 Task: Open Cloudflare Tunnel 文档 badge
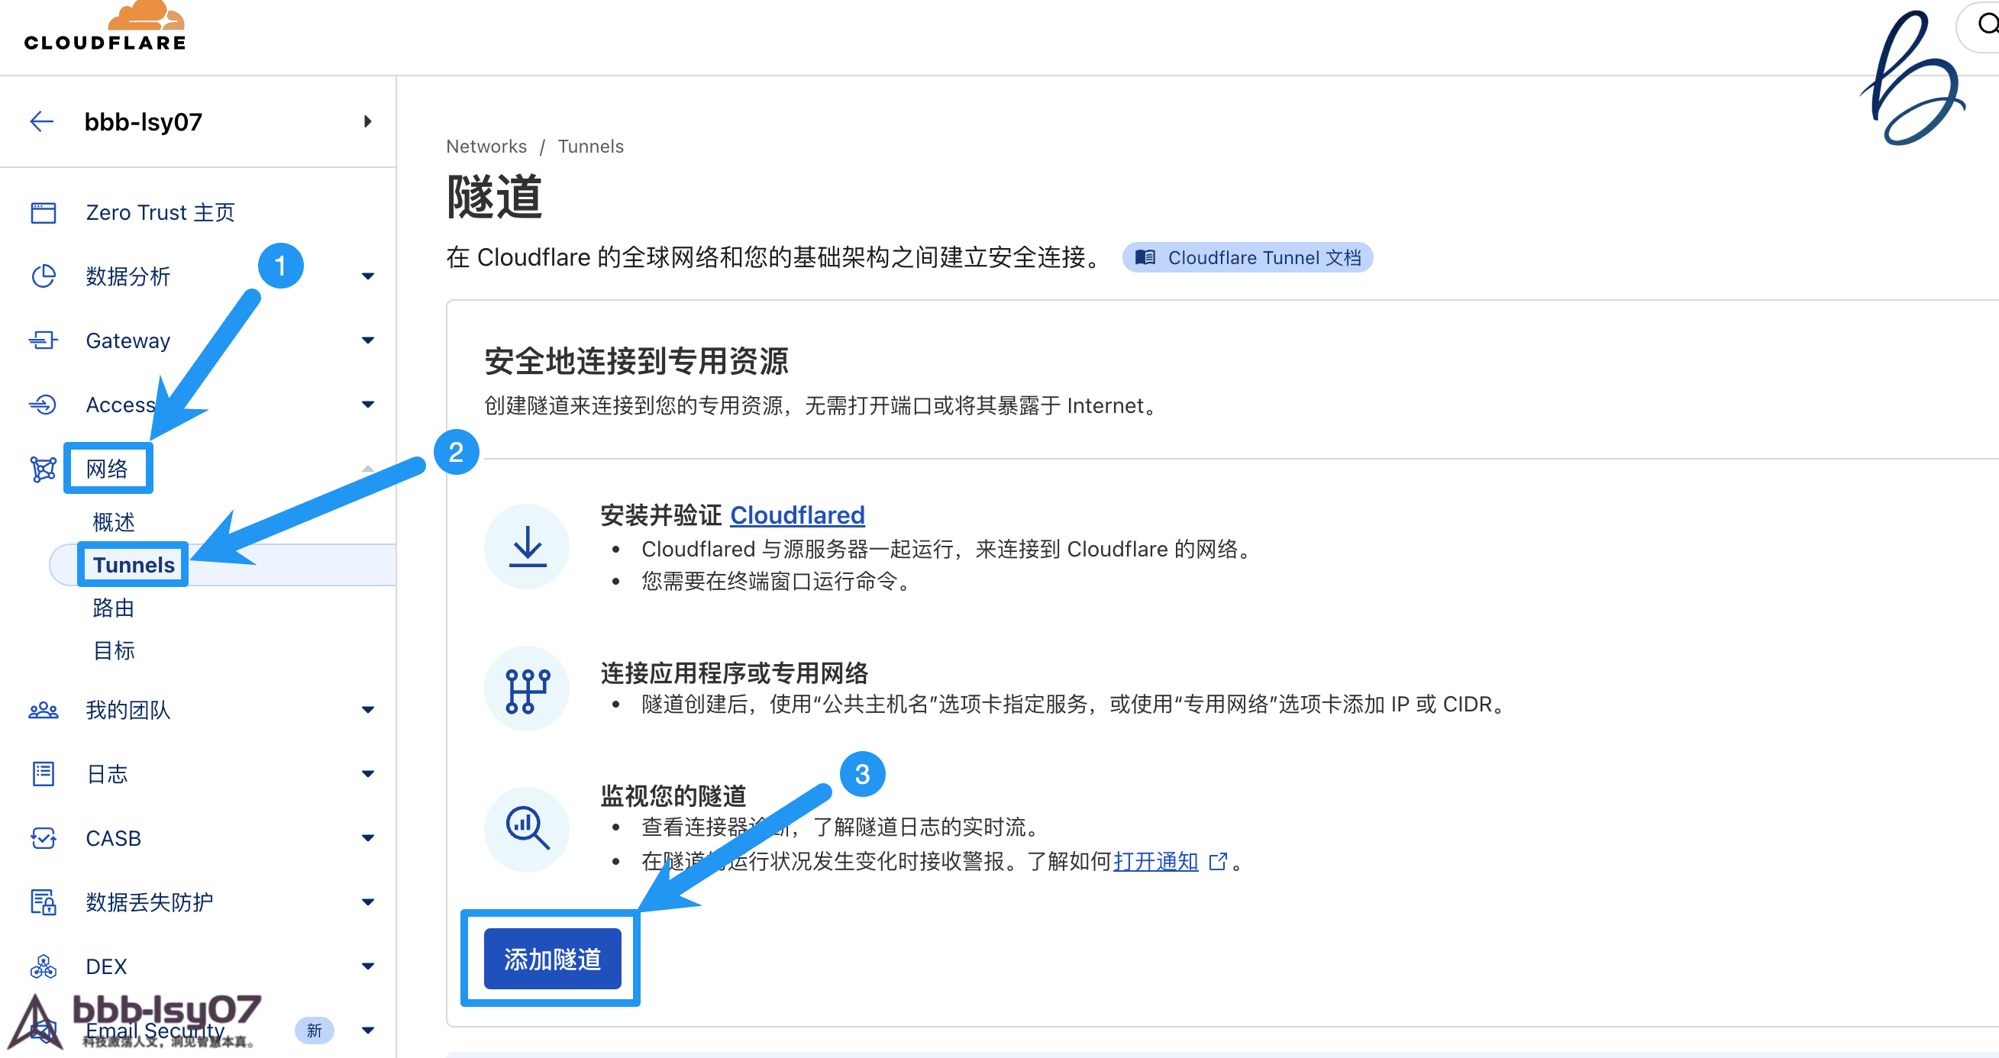(1248, 257)
